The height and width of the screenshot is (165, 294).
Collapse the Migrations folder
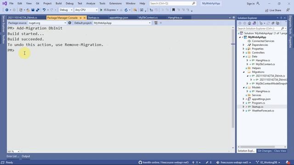pos(244,72)
